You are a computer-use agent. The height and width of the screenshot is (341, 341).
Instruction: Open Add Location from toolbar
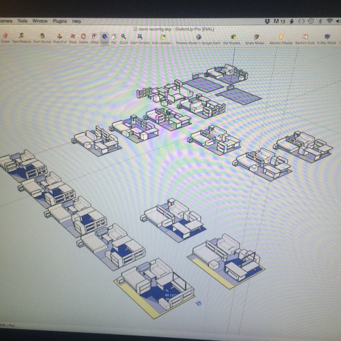click(163, 39)
